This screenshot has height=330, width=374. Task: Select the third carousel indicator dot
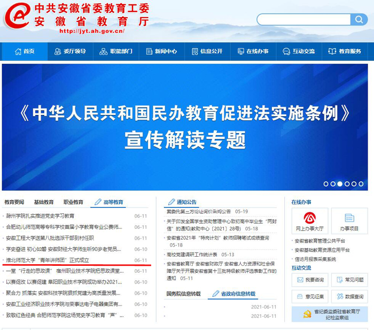[x=340, y=184]
